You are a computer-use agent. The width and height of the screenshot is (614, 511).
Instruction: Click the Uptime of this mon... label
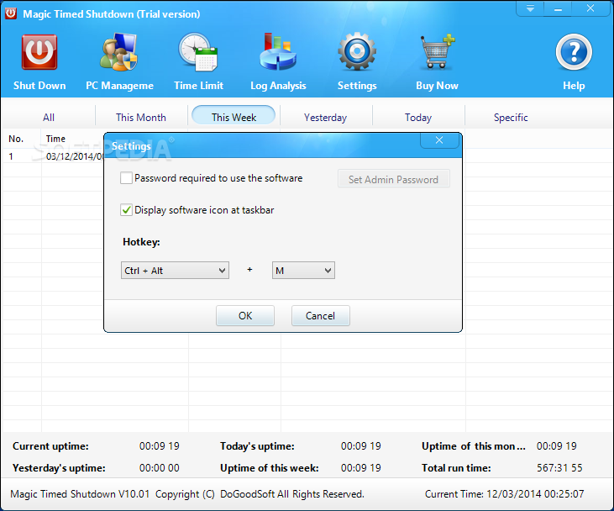[x=474, y=446]
